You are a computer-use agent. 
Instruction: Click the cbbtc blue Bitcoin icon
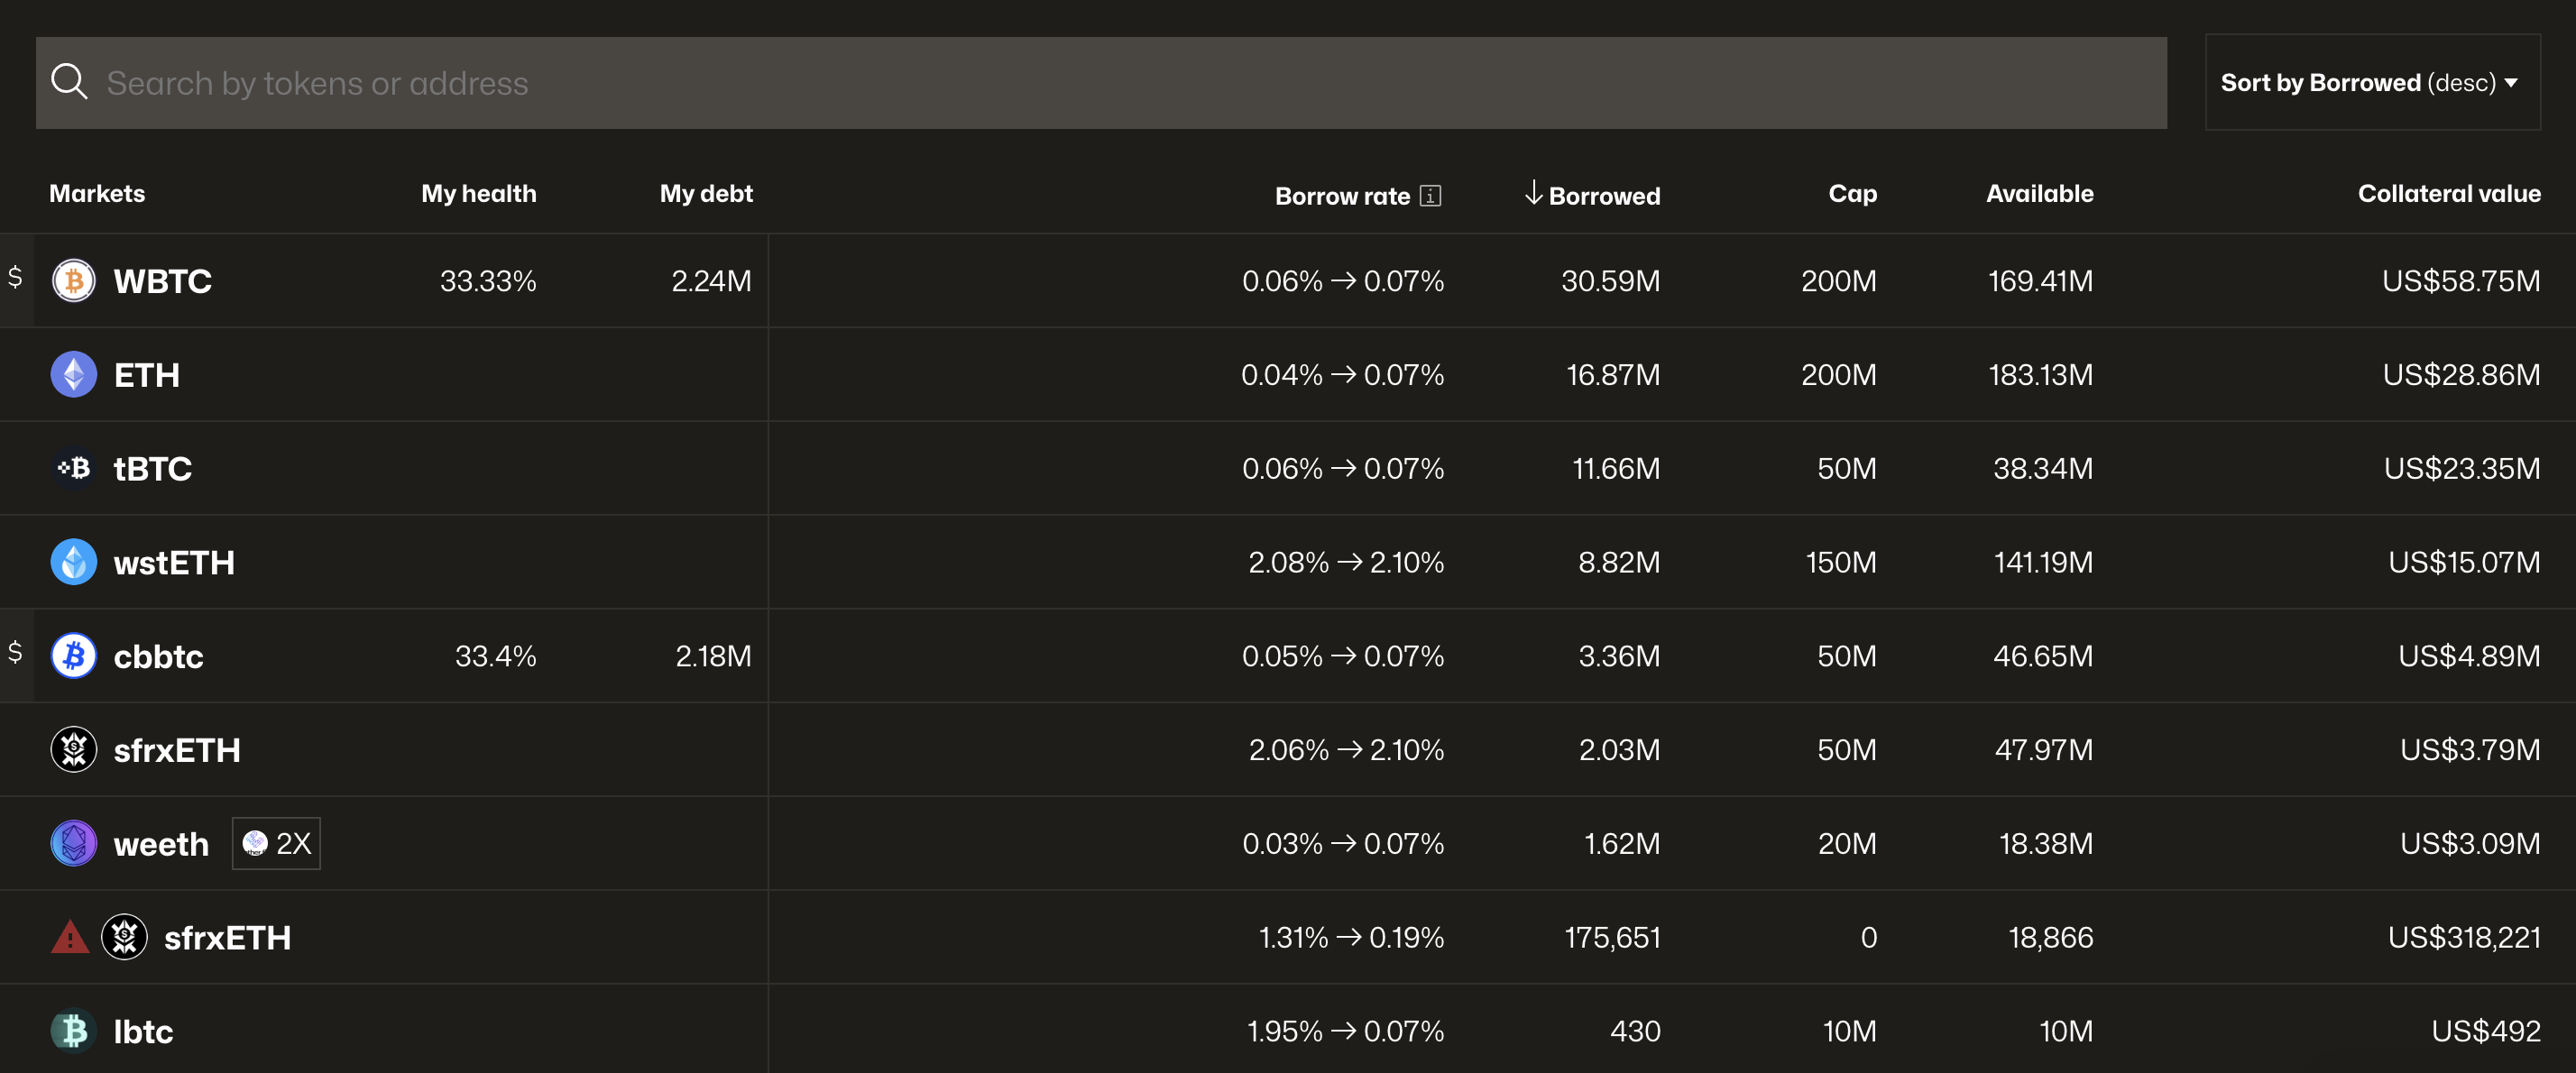pyautogui.click(x=73, y=656)
